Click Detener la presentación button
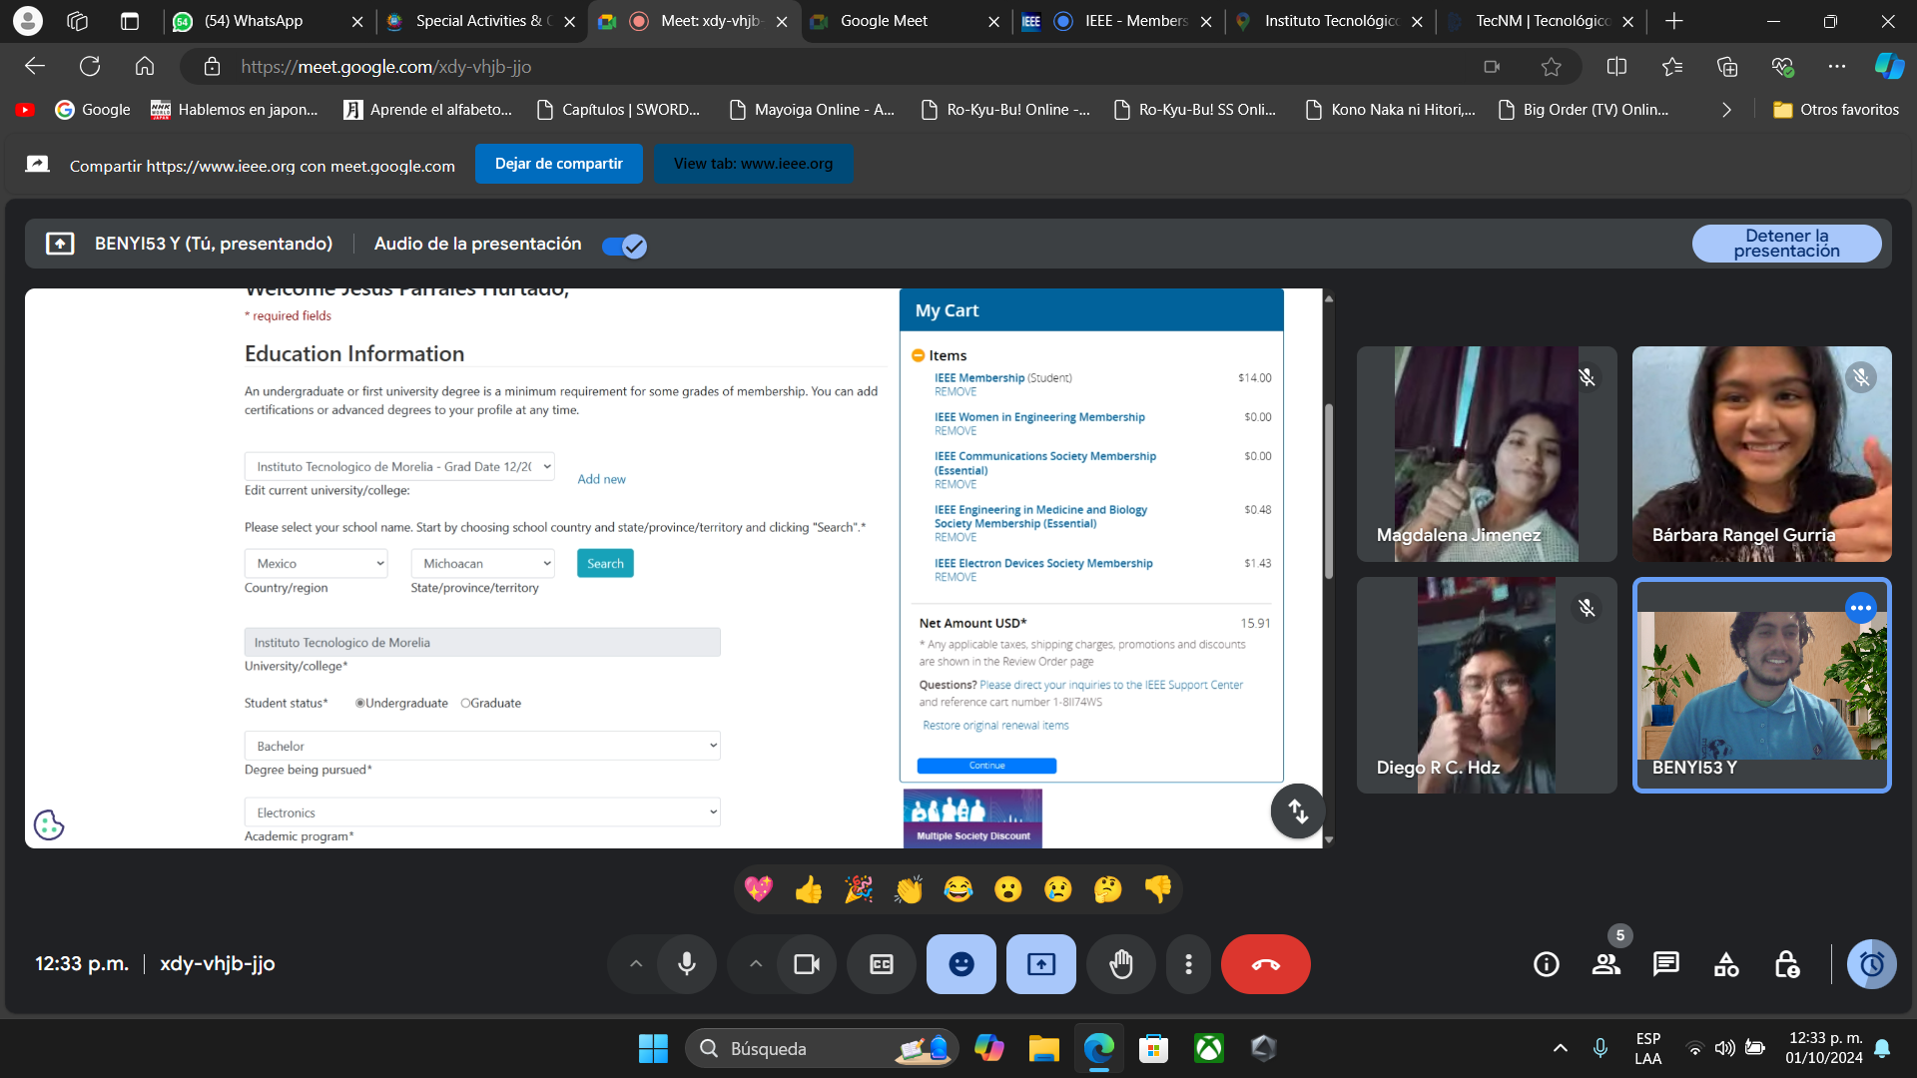This screenshot has width=1917, height=1078. point(1786,244)
